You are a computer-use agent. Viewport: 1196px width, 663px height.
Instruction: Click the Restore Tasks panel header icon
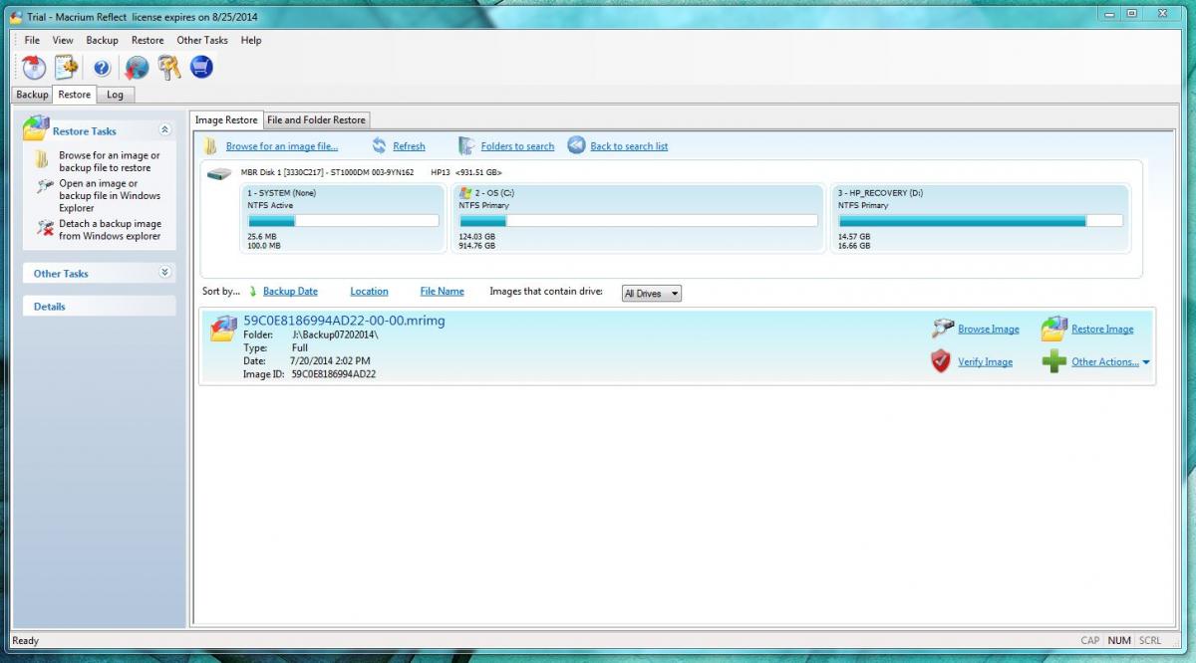[36, 128]
